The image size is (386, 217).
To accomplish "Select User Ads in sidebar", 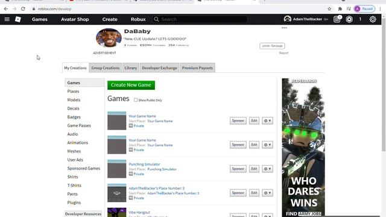I will click(x=75, y=160).
